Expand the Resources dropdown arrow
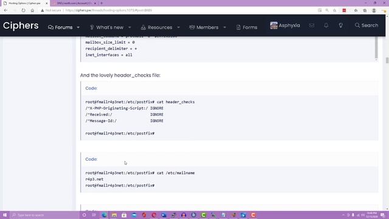 178,27
